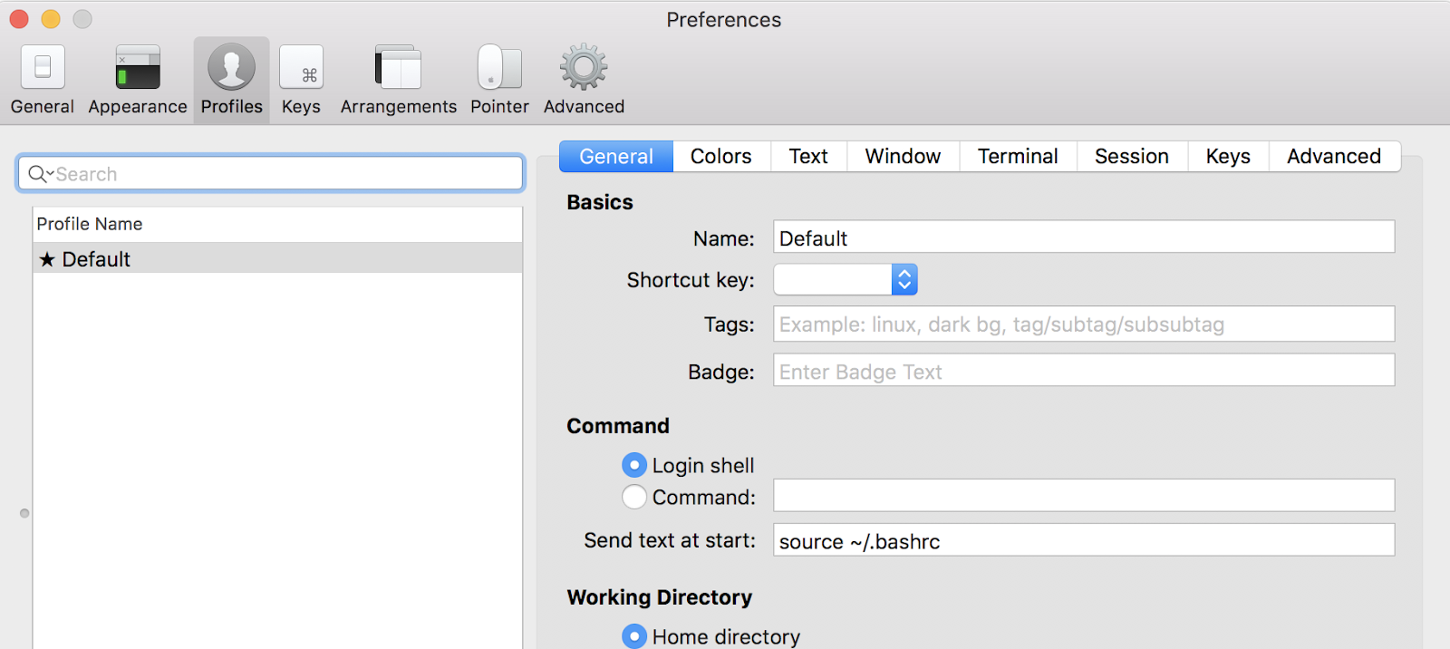This screenshot has width=1450, height=649.
Task: Select the Home directory radio button
Action: [634, 636]
